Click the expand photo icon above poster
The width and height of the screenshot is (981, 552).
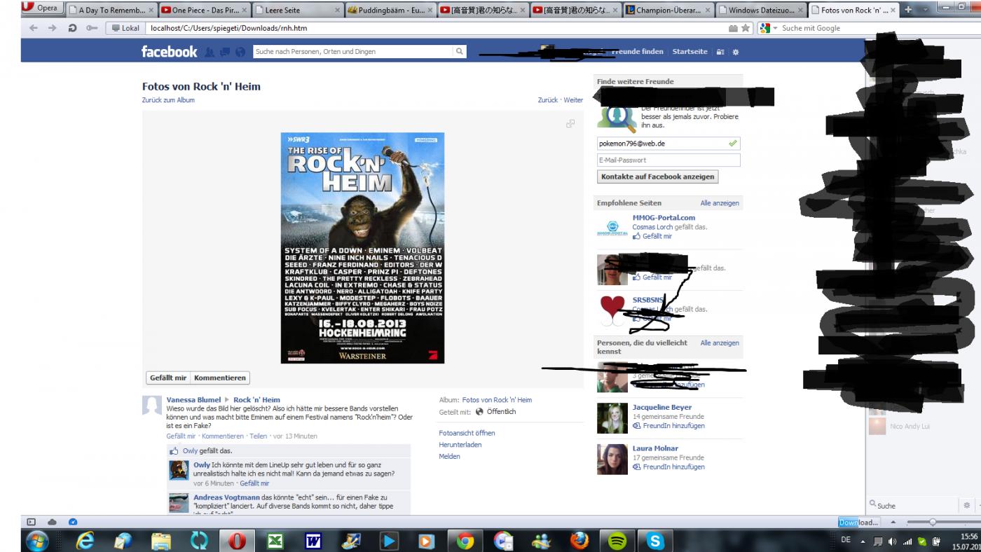pos(570,124)
